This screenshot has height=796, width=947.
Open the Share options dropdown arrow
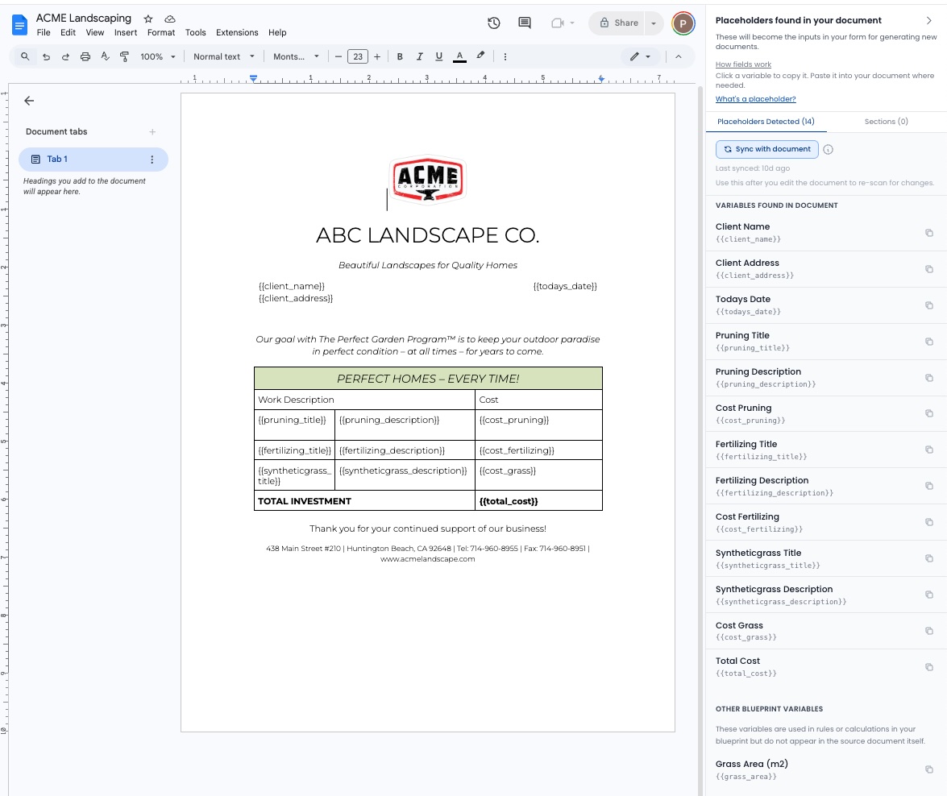[x=654, y=23]
